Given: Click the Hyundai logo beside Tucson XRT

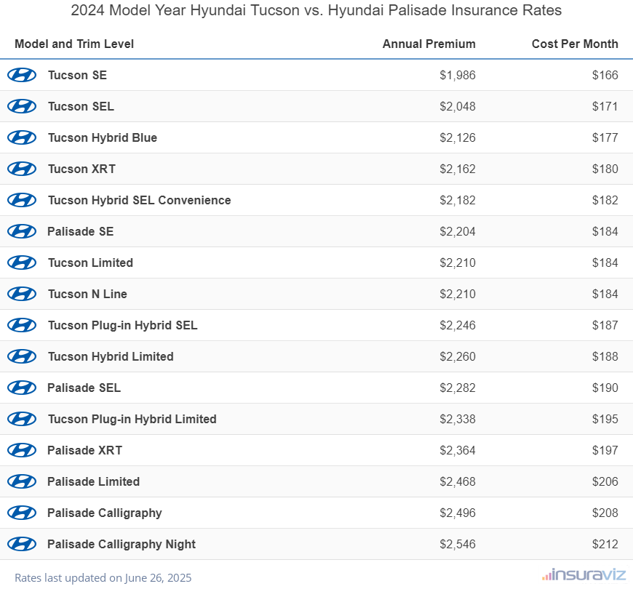Looking at the screenshot, I should [x=22, y=169].
